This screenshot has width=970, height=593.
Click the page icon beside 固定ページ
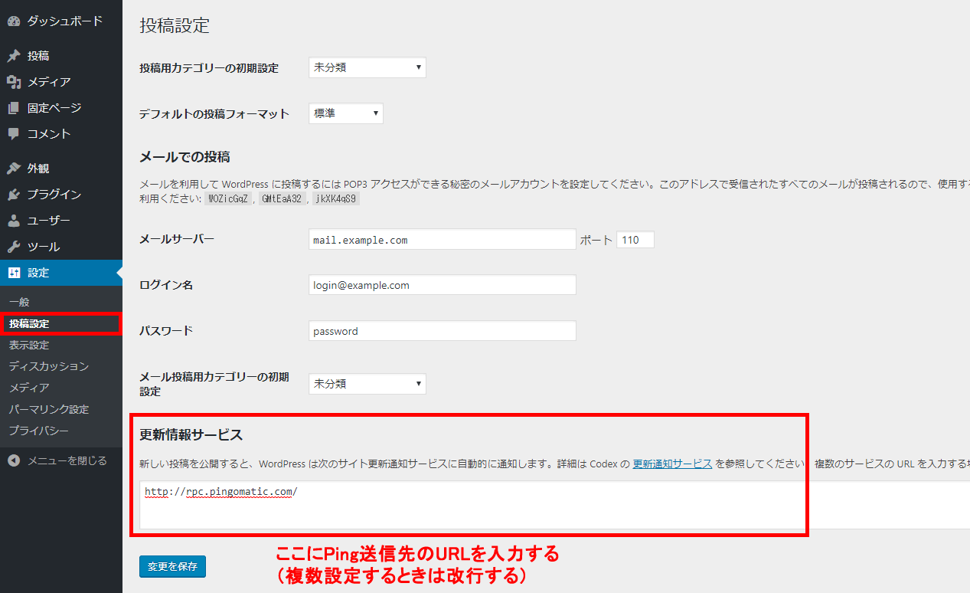pyautogui.click(x=14, y=108)
